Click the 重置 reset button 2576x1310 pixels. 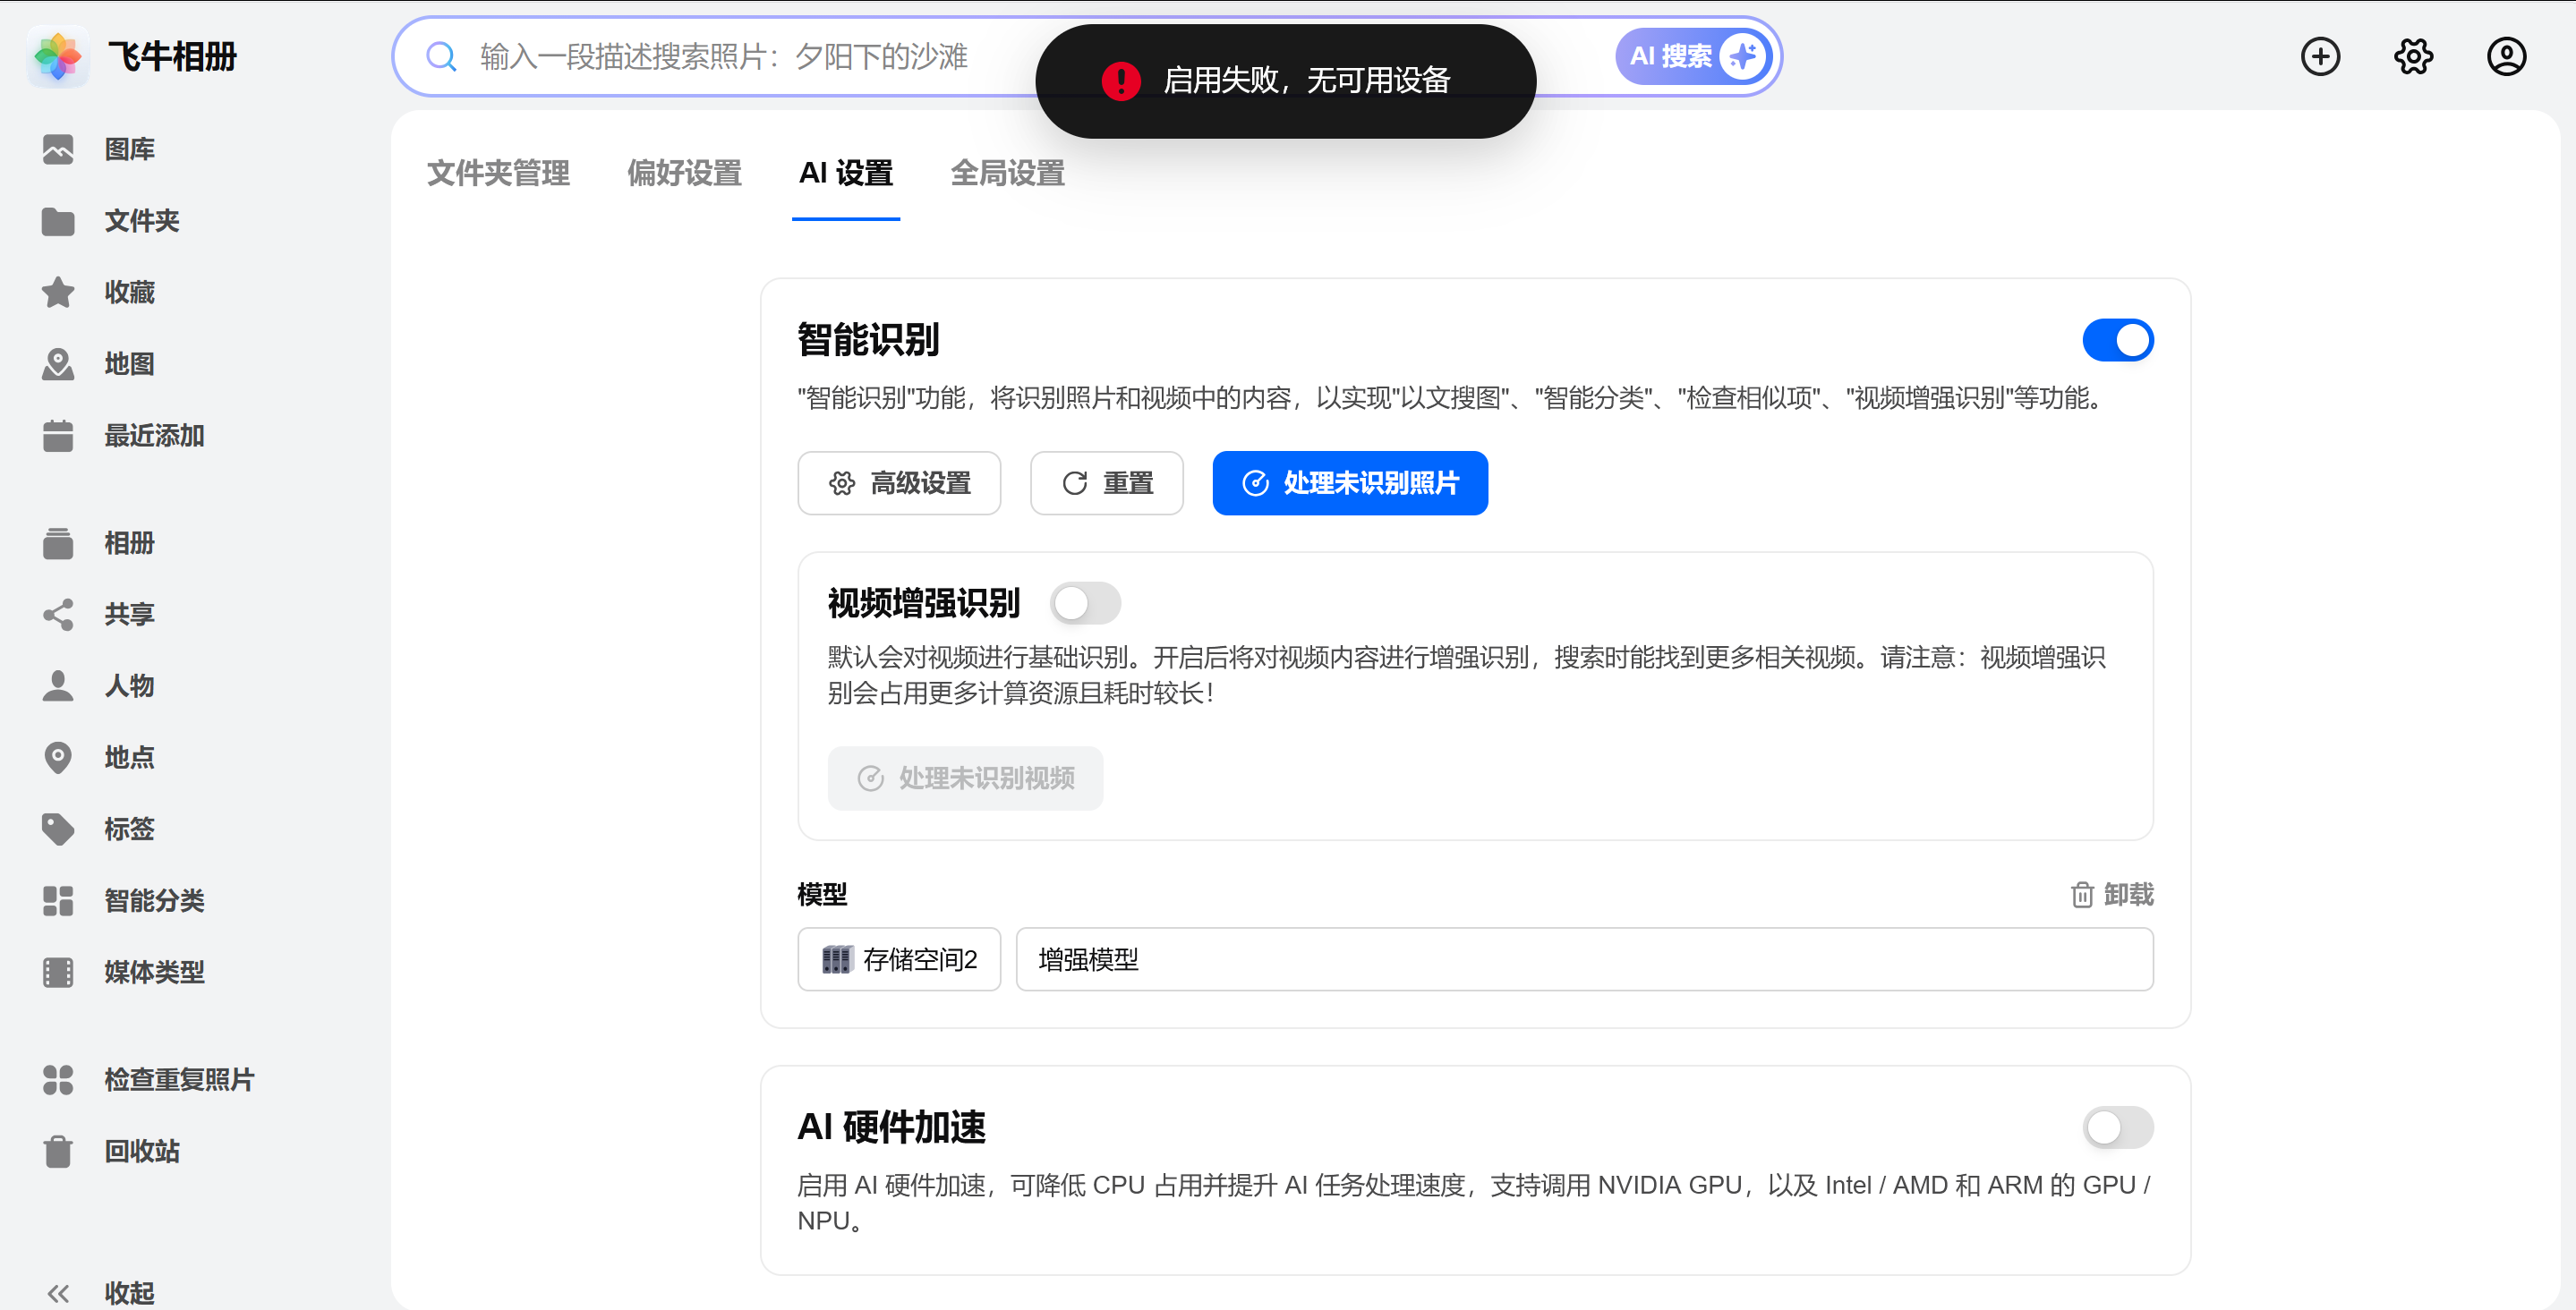pos(1106,484)
